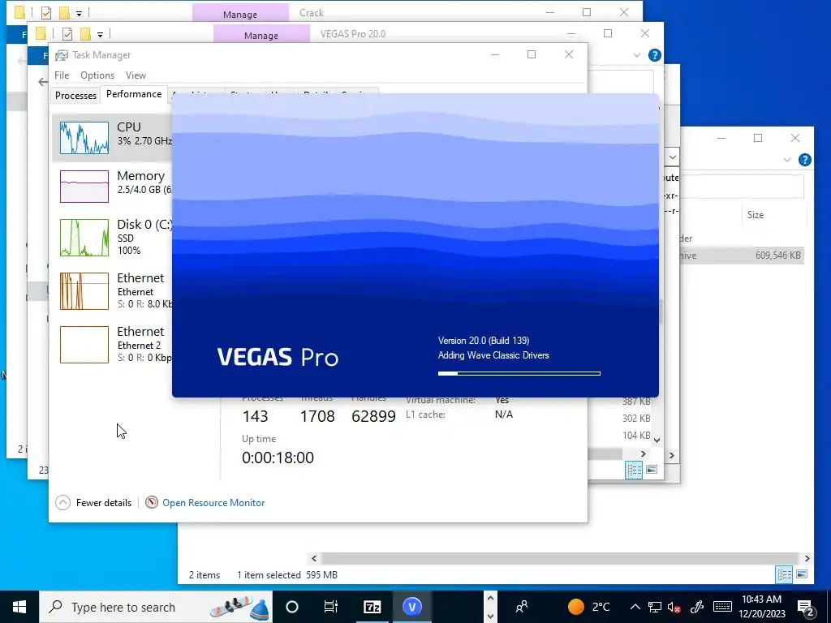
Task: Show hidden system tray icons
Action: tap(635, 607)
